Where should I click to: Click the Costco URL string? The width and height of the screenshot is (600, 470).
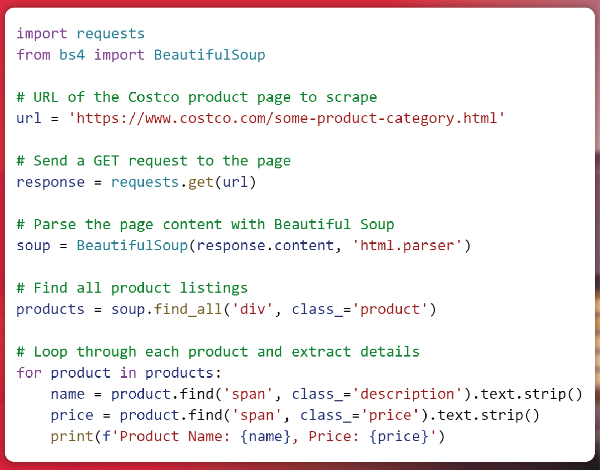[287, 118]
